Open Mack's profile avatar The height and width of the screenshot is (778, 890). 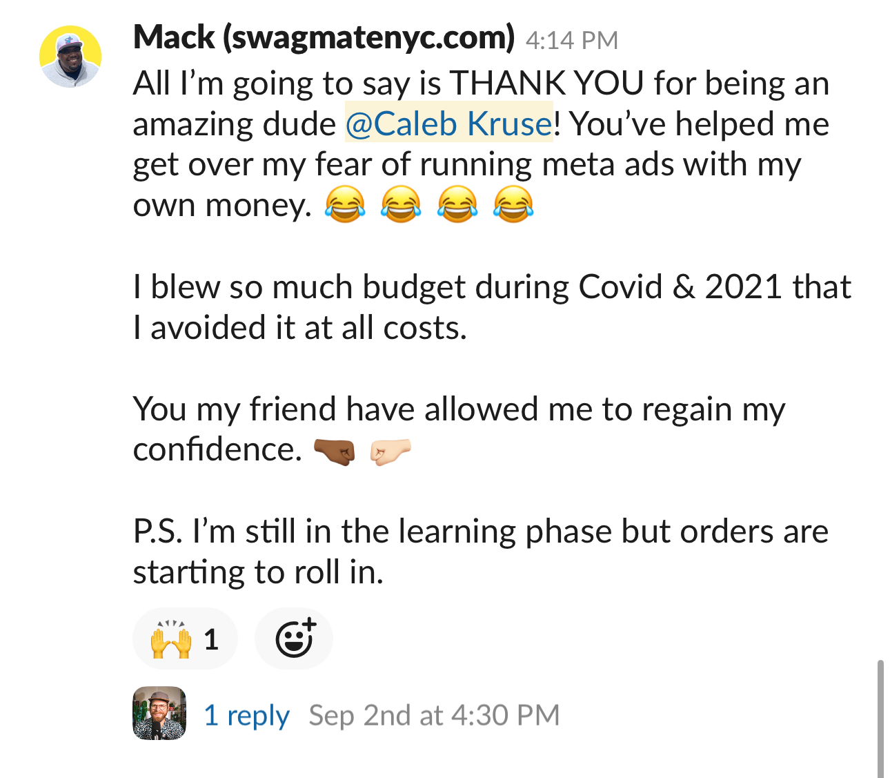pos(70,57)
